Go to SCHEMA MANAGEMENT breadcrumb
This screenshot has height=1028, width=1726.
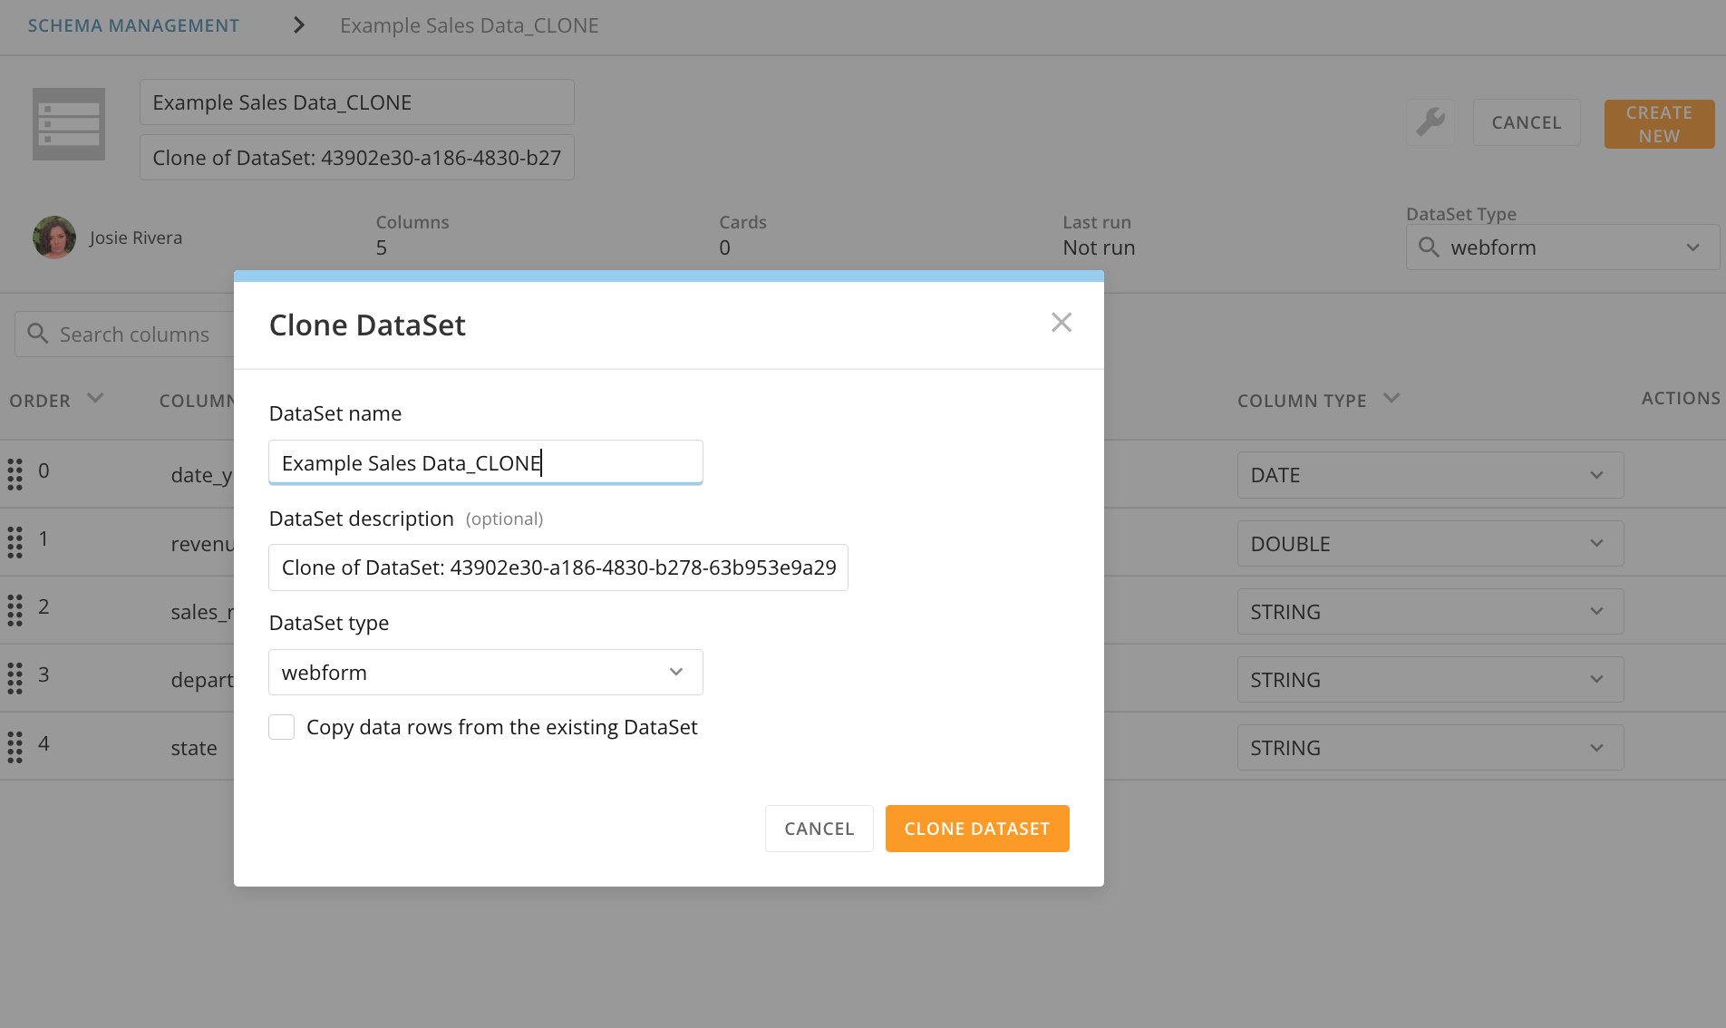coord(133,25)
